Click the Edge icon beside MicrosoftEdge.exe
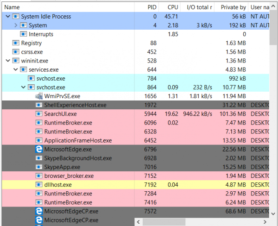 39,149
